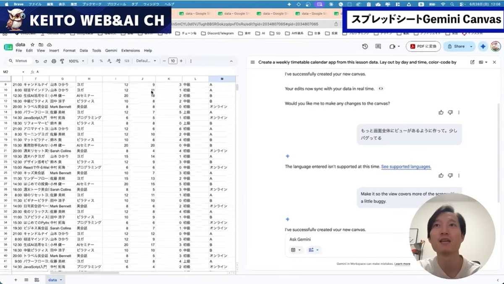
Task: Decrease the font size
Action: (x=164, y=61)
